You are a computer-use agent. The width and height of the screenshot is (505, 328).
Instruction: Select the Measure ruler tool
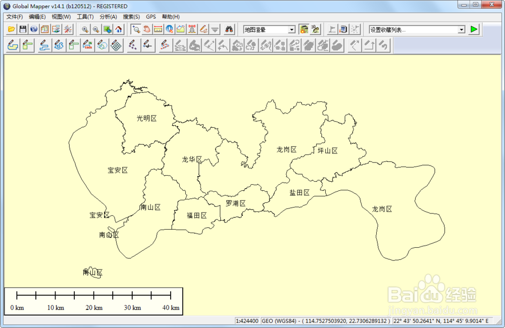[x=158, y=29]
